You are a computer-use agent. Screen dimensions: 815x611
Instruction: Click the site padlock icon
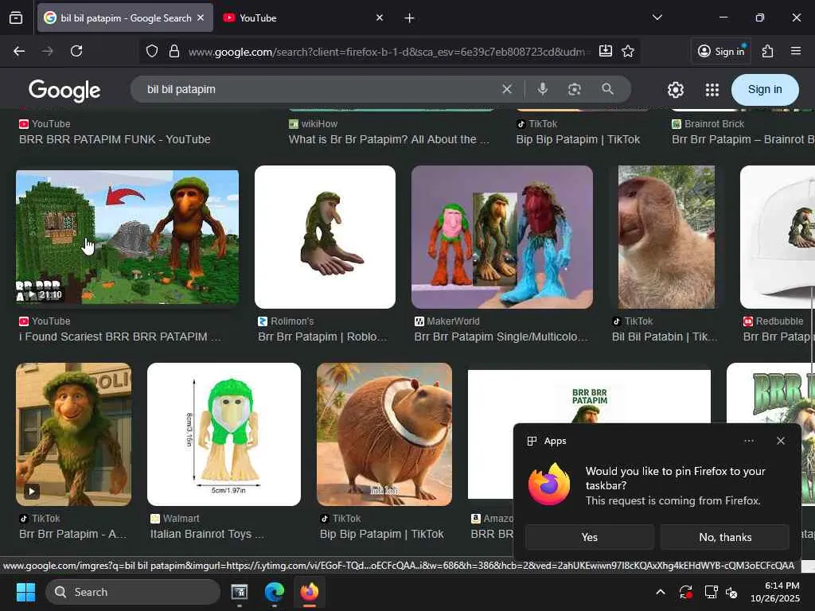pos(174,51)
